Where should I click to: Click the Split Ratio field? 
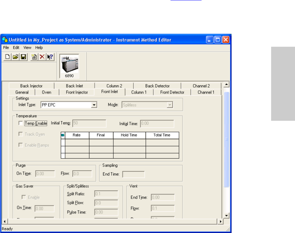(x=106, y=194)
